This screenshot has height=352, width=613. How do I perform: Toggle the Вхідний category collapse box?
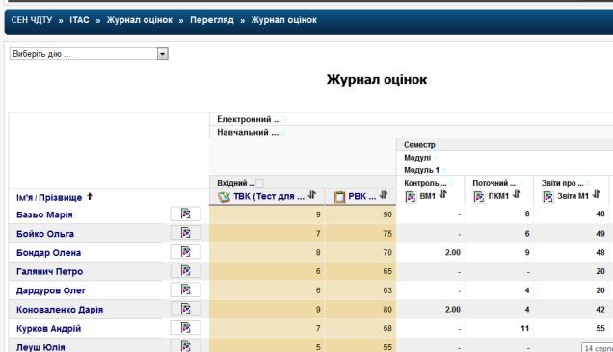259,183
